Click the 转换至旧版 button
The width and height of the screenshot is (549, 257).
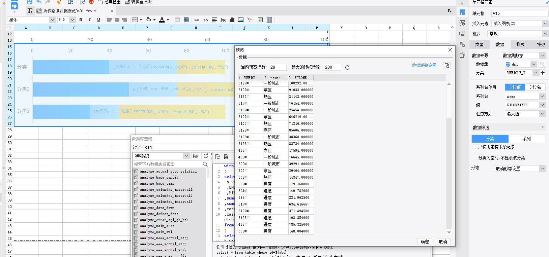138,2
